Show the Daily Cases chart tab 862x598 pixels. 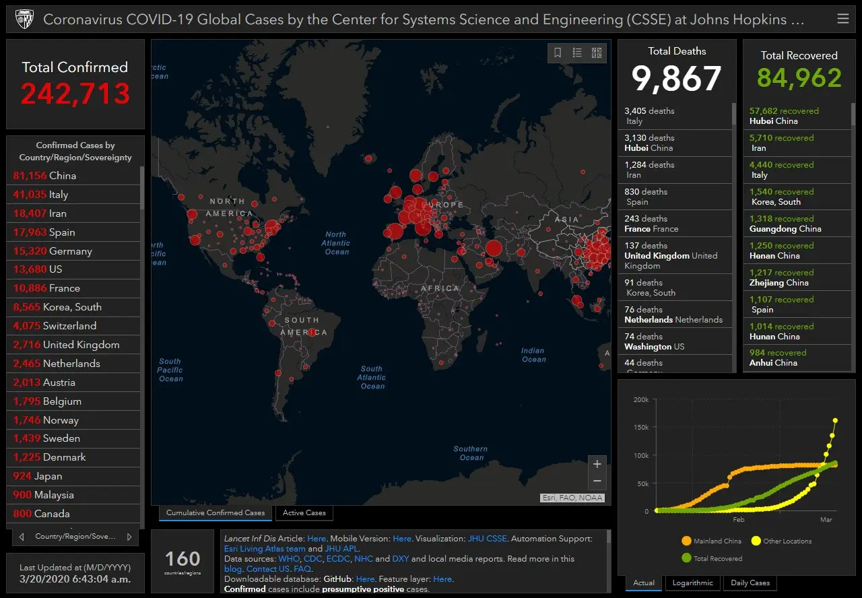pyautogui.click(x=750, y=583)
